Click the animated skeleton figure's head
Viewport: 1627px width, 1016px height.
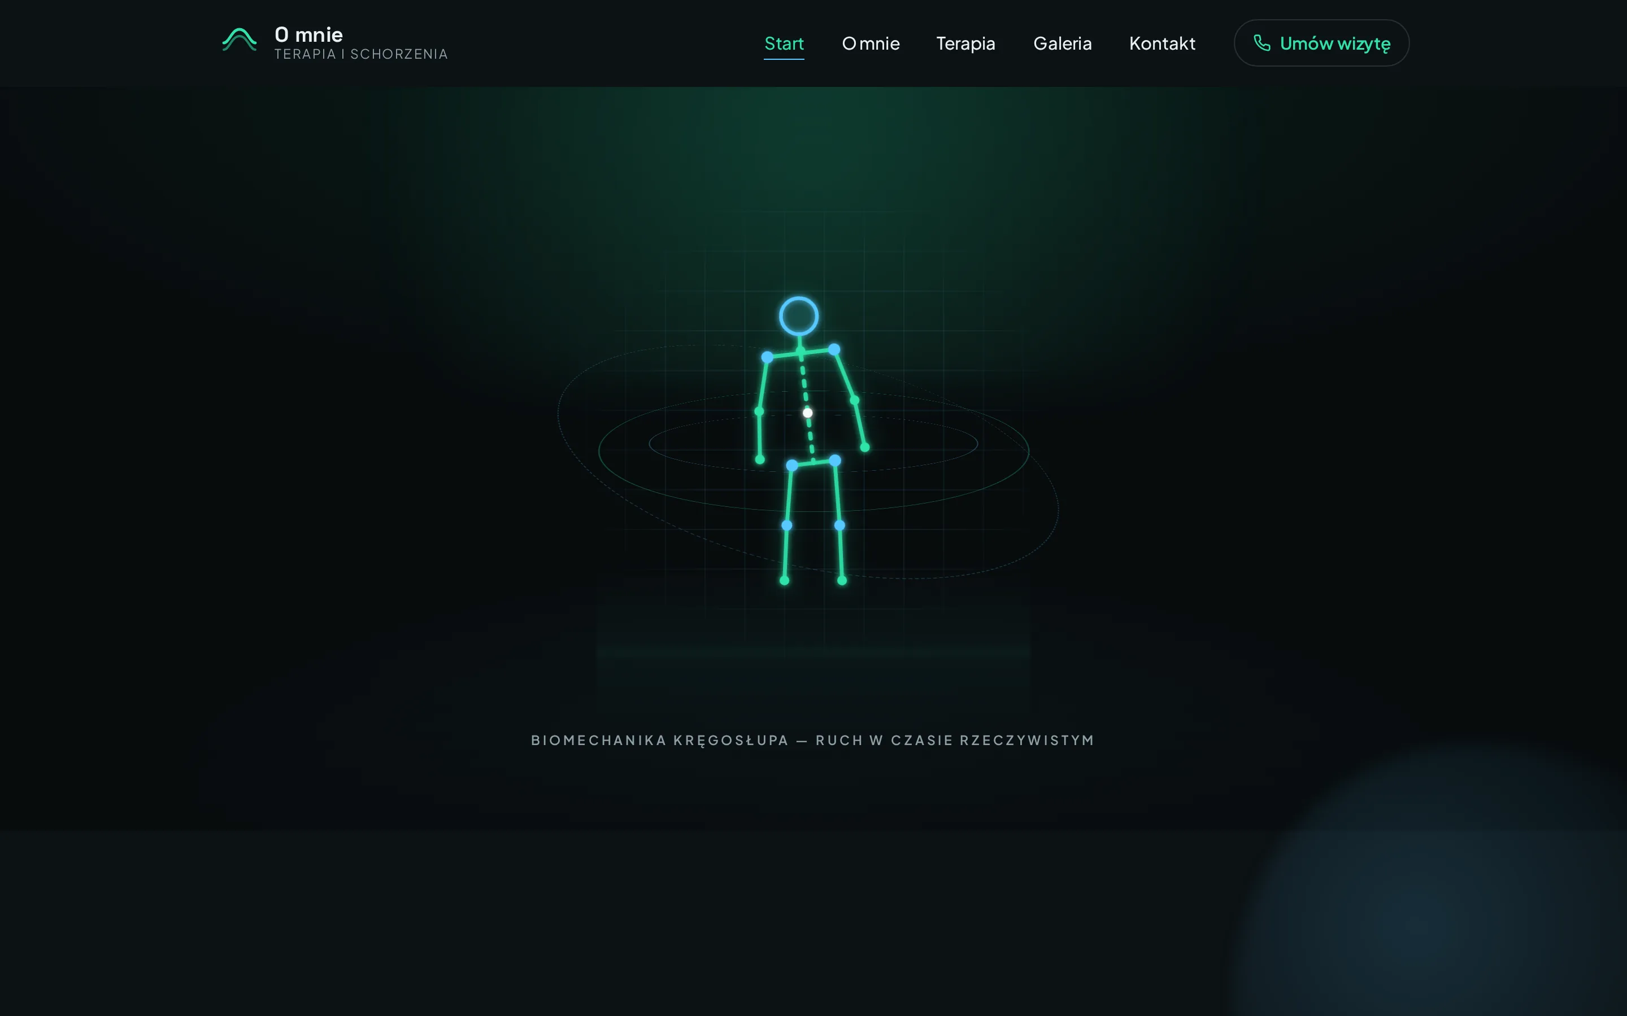[799, 316]
